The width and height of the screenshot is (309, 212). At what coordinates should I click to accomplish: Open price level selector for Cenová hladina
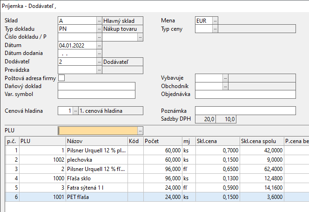point(75,110)
